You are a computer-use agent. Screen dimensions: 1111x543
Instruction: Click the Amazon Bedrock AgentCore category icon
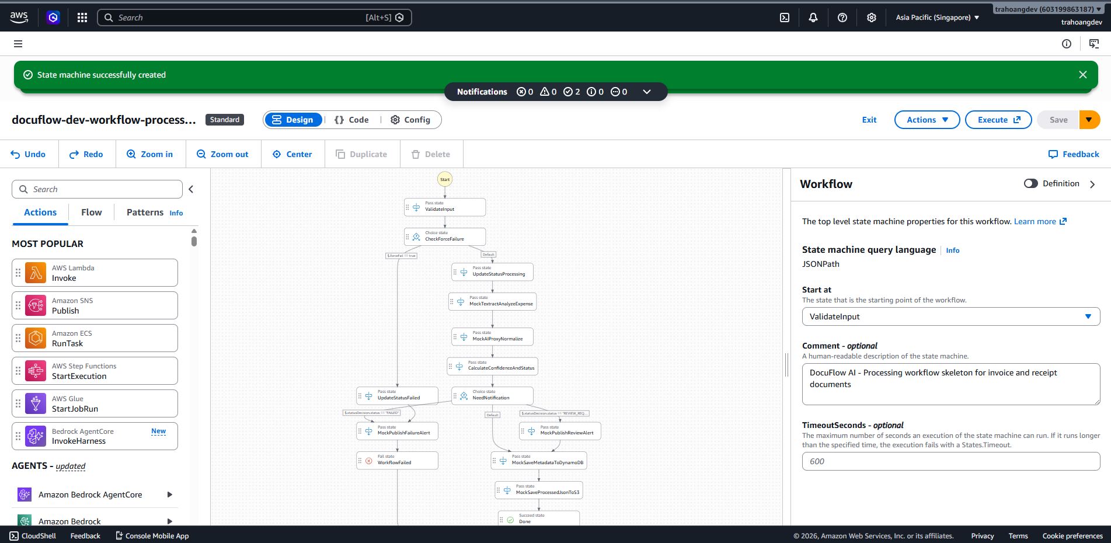25,495
